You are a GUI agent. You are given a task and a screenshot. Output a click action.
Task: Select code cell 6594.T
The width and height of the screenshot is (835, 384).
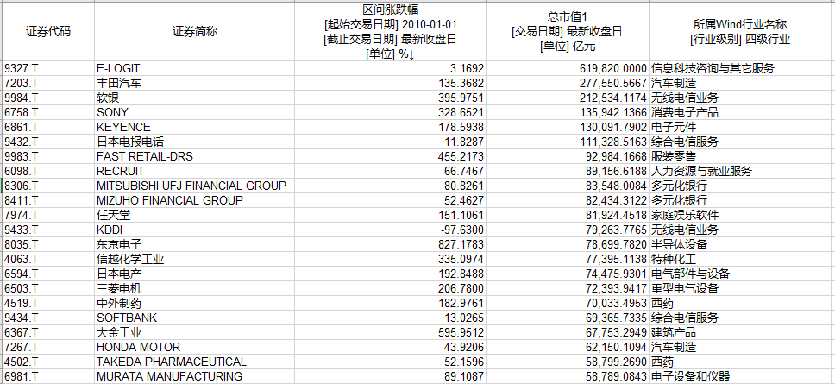tap(48, 274)
